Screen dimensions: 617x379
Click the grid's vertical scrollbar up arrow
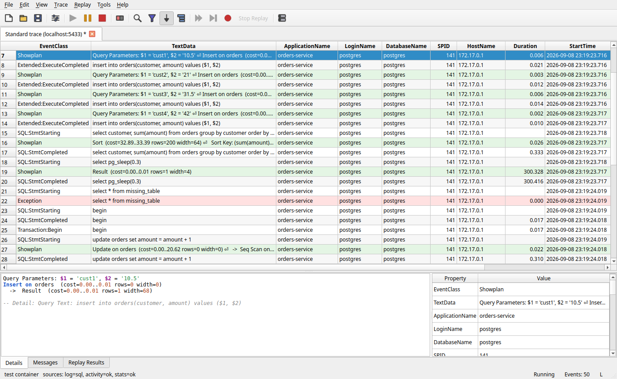(613, 45)
